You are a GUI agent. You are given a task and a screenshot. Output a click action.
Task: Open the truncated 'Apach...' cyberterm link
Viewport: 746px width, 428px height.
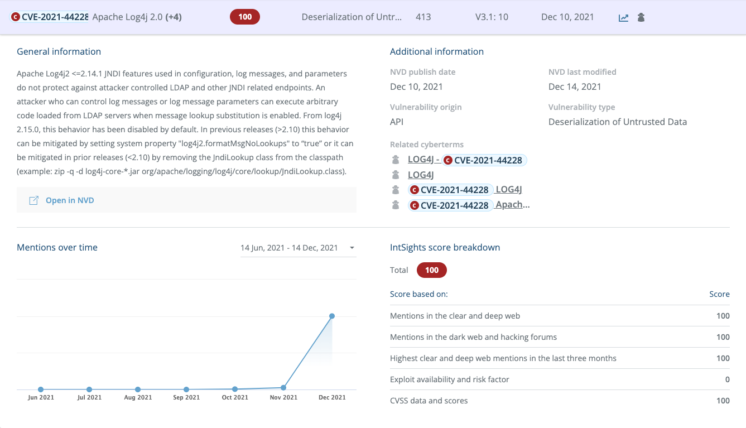pyautogui.click(x=512, y=205)
